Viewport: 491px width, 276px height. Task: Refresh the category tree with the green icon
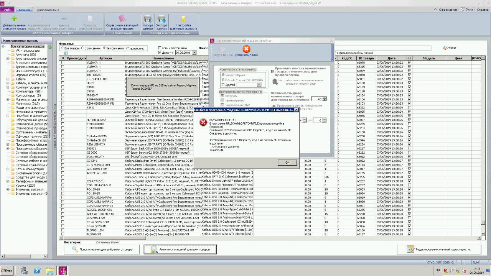coord(49,46)
